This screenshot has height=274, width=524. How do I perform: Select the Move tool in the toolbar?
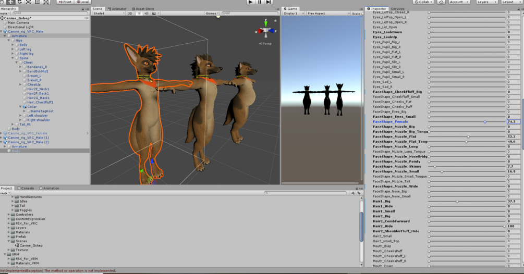pyautogui.click(x=10, y=2)
